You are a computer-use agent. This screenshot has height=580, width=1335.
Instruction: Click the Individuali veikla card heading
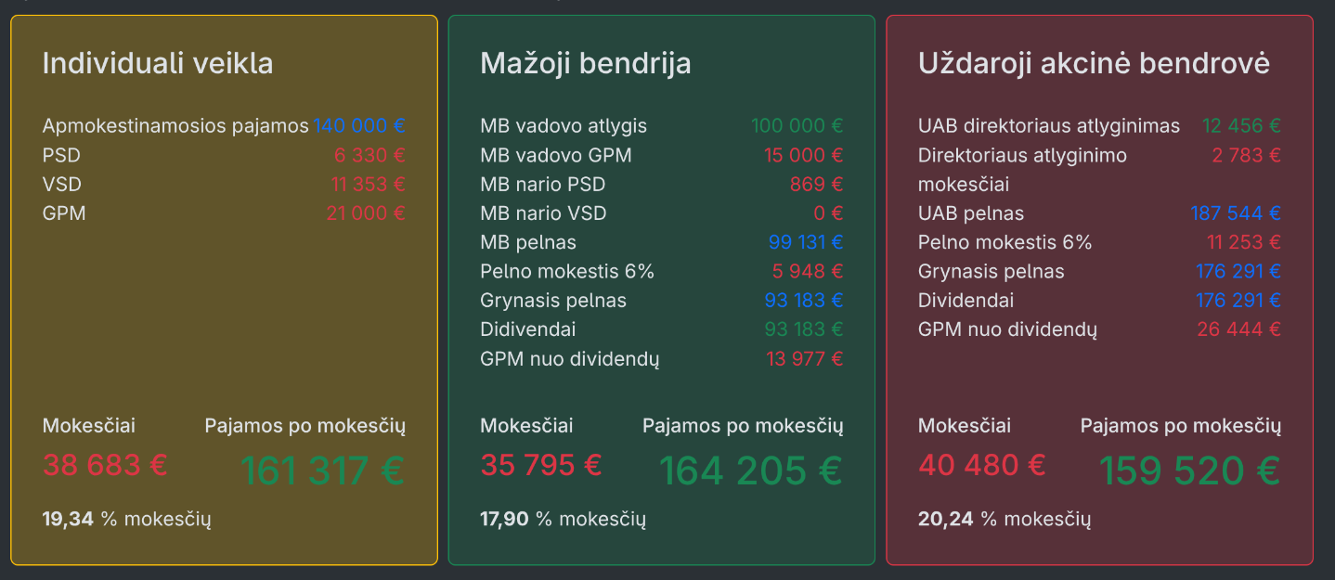click(158, 63)
